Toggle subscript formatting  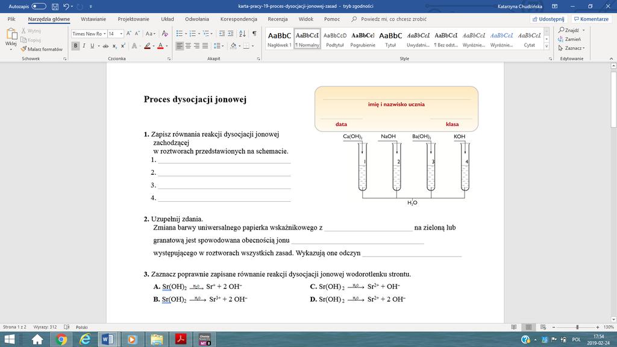[114, 46]
